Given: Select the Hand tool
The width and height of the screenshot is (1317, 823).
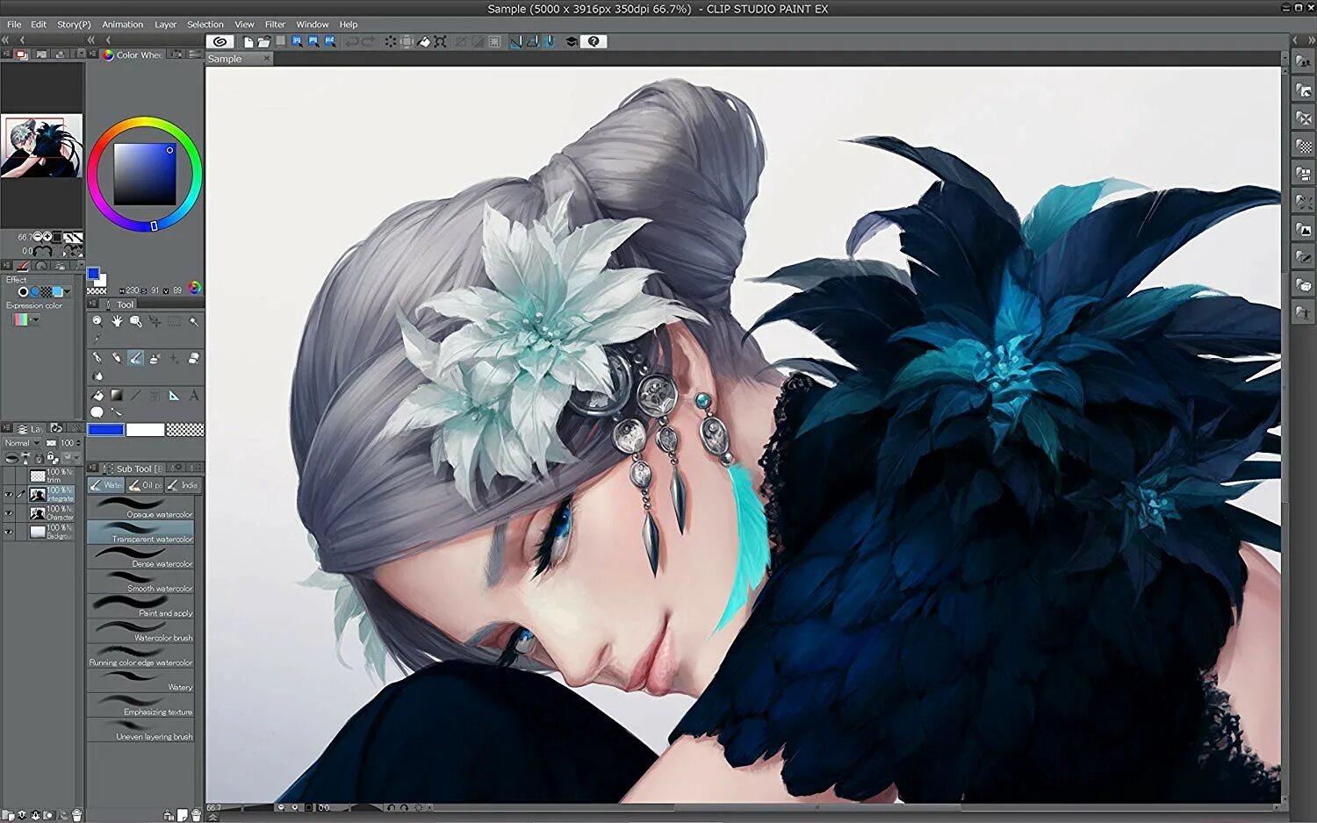Looking at the screenshot, I should coord(118,323).
